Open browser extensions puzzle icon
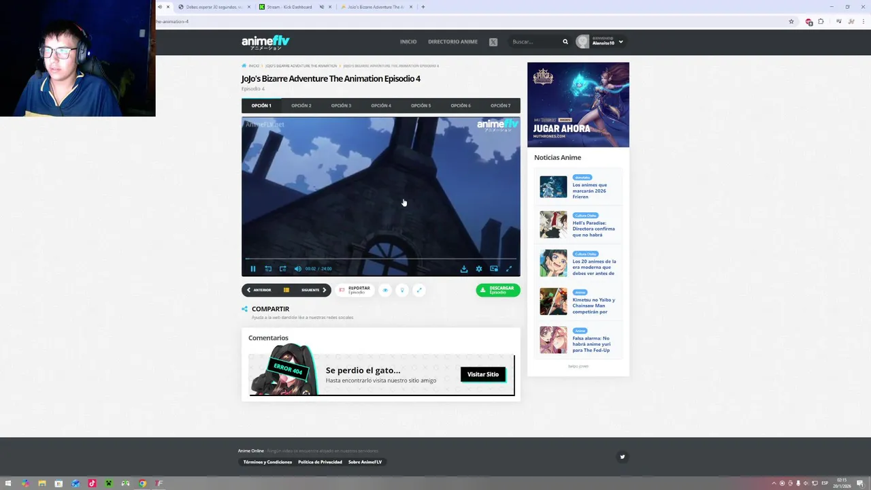 [x=821, y=22]
